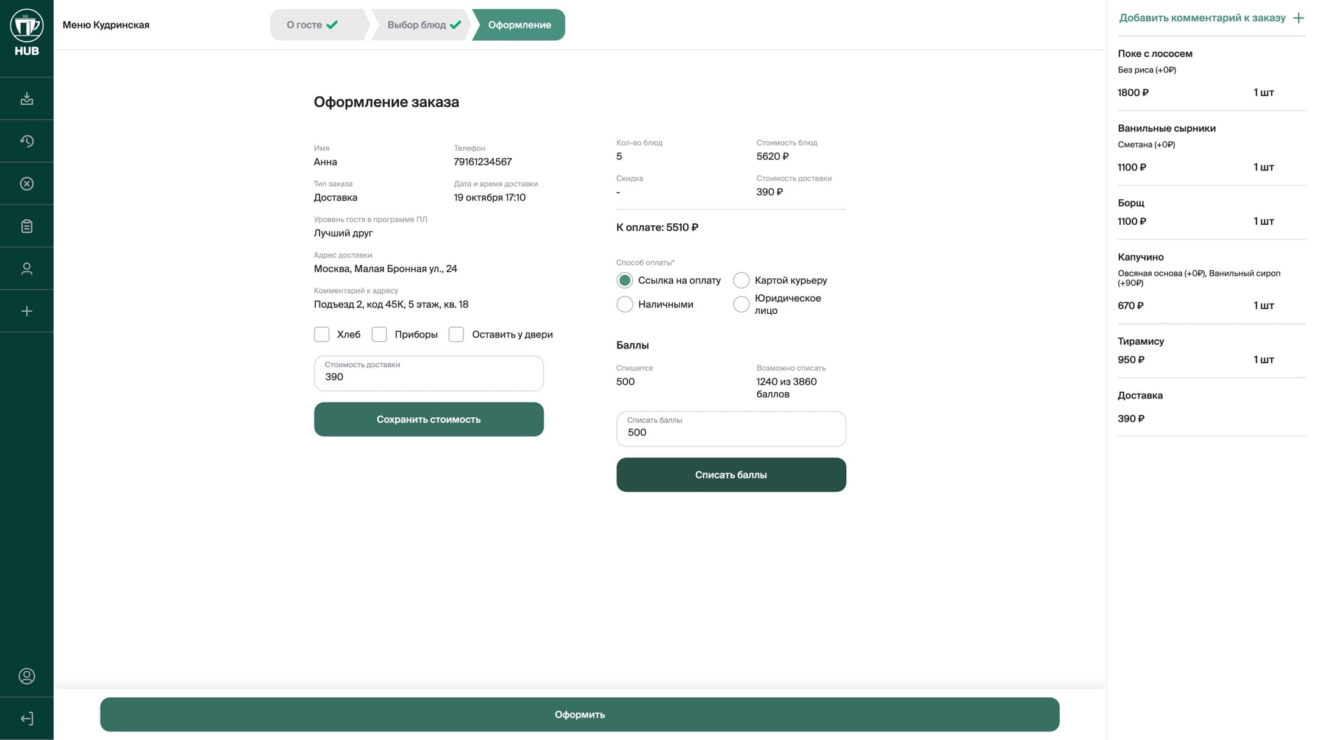The image size is (1317, 740).
Task: Click the Лучший друг loyalty level
Action: pos(343,233)
